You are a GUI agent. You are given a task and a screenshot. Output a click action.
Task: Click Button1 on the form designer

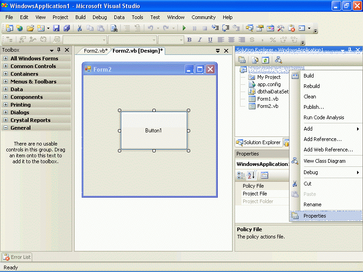[x=154, y=131]
